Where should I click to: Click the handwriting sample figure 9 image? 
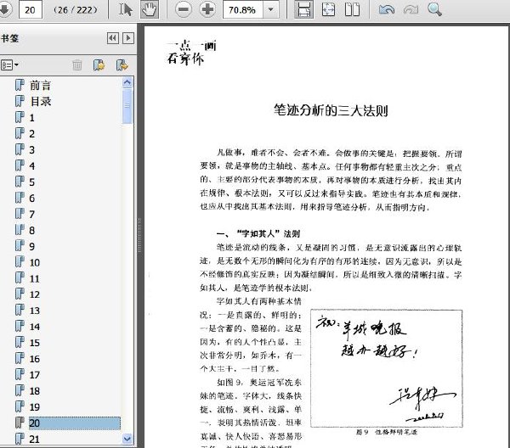point(387,368)
